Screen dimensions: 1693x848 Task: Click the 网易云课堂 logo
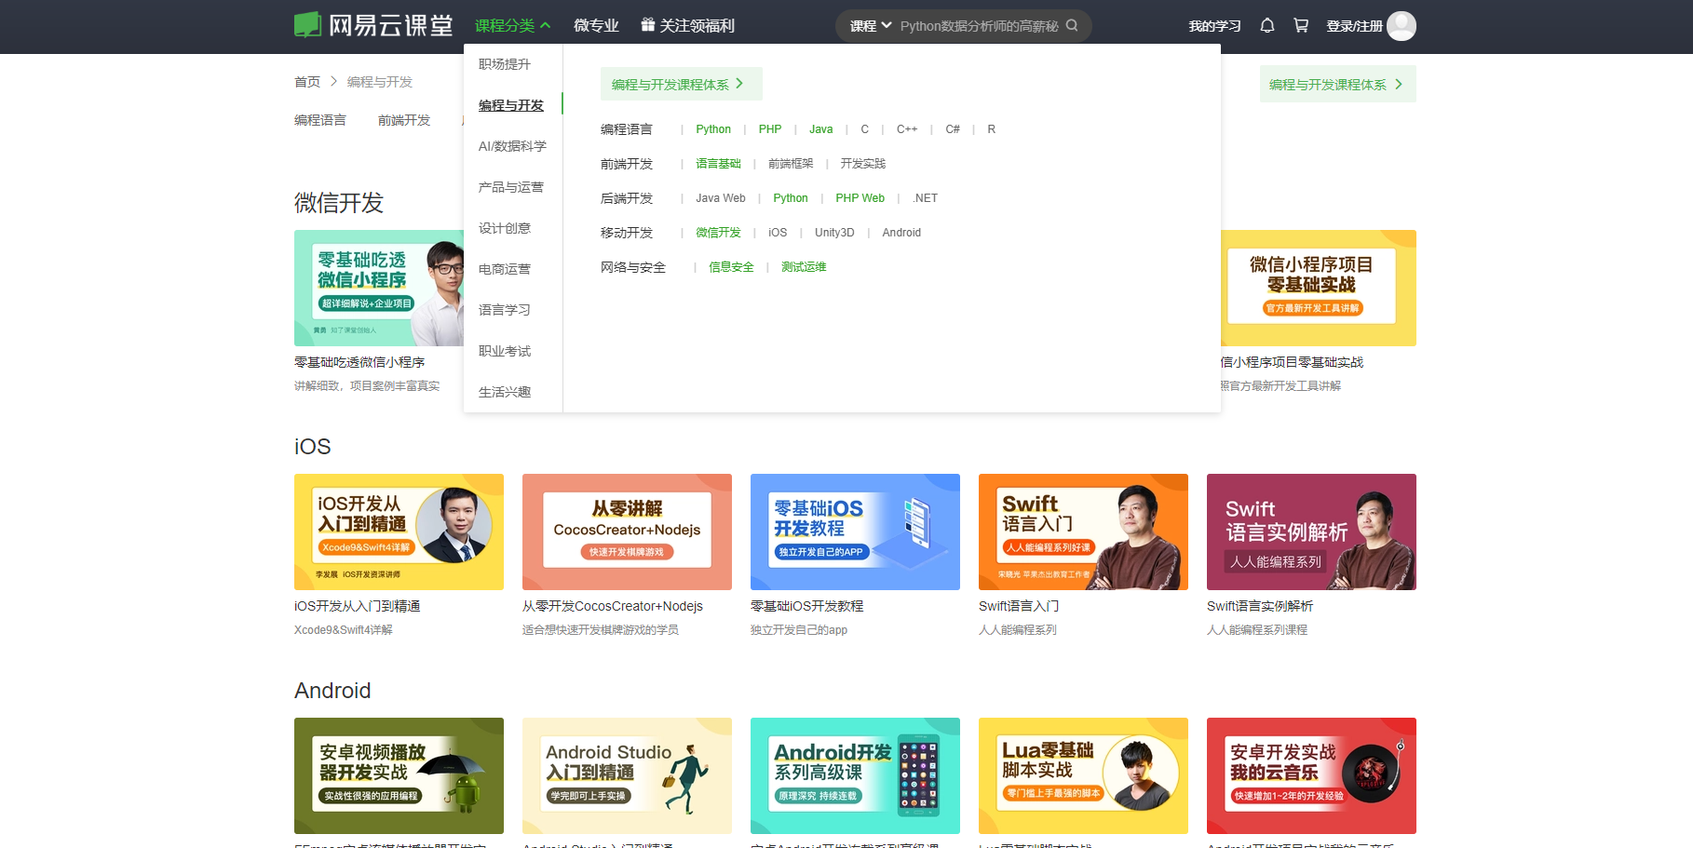click(372, 25)
